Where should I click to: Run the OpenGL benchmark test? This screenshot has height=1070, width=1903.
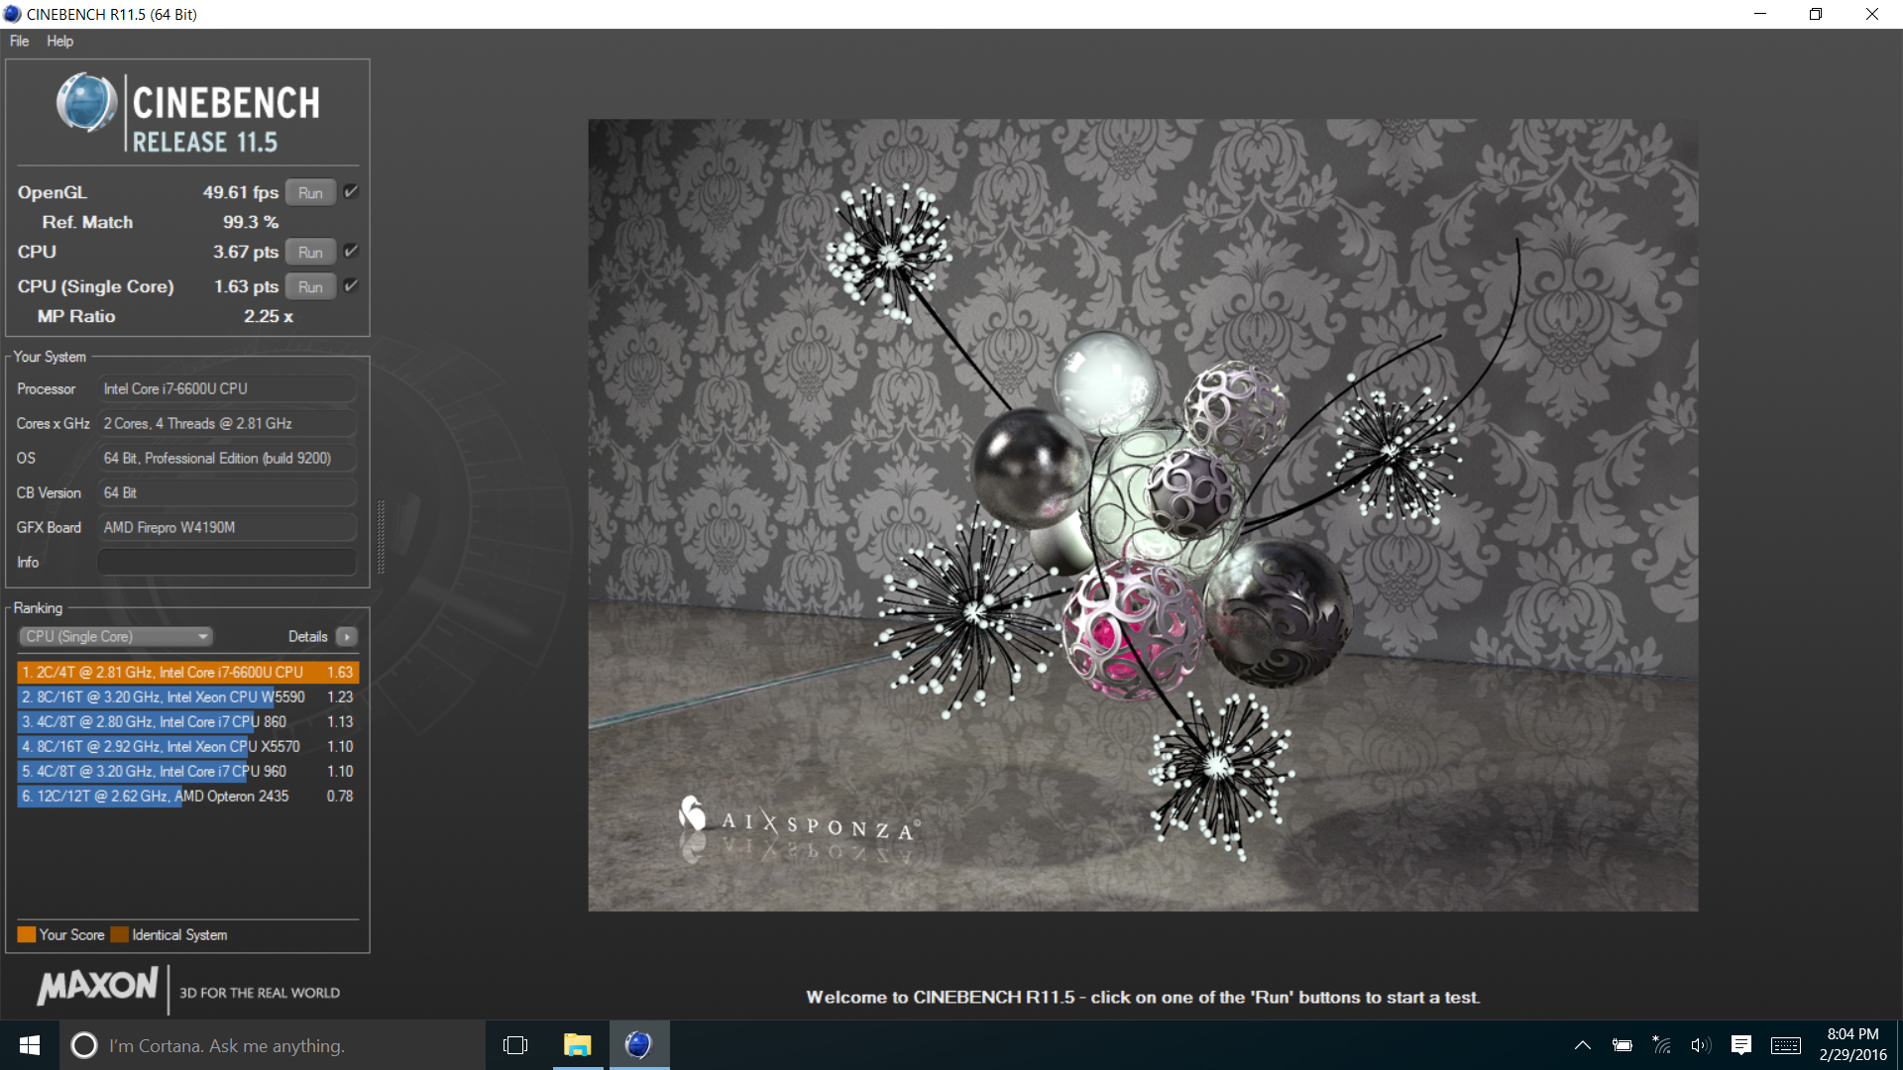coord(310,193)
